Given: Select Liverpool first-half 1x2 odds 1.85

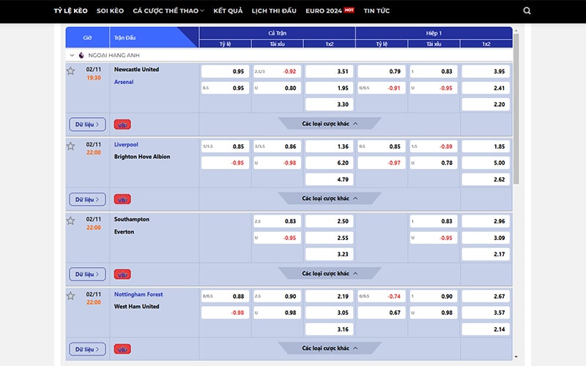Looking at the screenshot, I should 486,146.
